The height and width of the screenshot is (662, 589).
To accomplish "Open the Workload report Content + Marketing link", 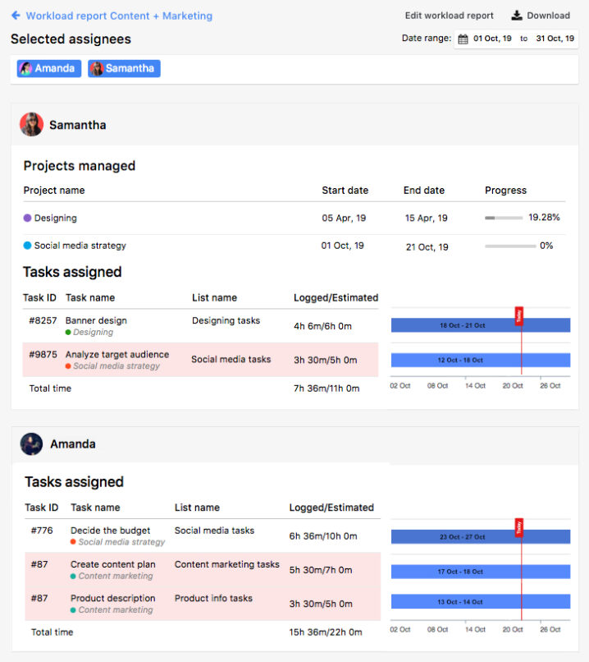I will coord(119,15).
